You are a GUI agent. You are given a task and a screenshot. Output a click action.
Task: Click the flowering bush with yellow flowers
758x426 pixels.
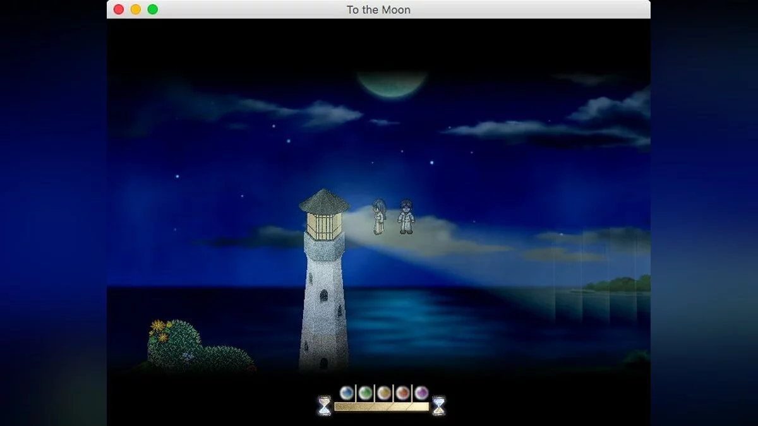click(x=174, y=344)
